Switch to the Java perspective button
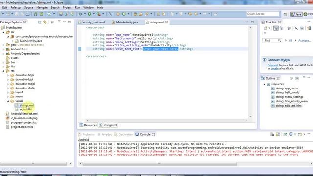 pyautogui.click(x=296, y=14)
